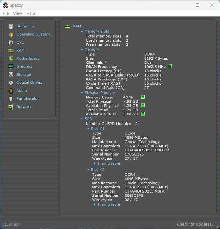Viewport: 220px width, 229px height.
Task: Collapse the Memory slots section
Action: (x=82, y=31)
